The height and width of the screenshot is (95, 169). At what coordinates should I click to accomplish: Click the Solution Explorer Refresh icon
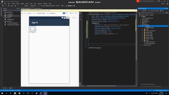click(154, 11)
